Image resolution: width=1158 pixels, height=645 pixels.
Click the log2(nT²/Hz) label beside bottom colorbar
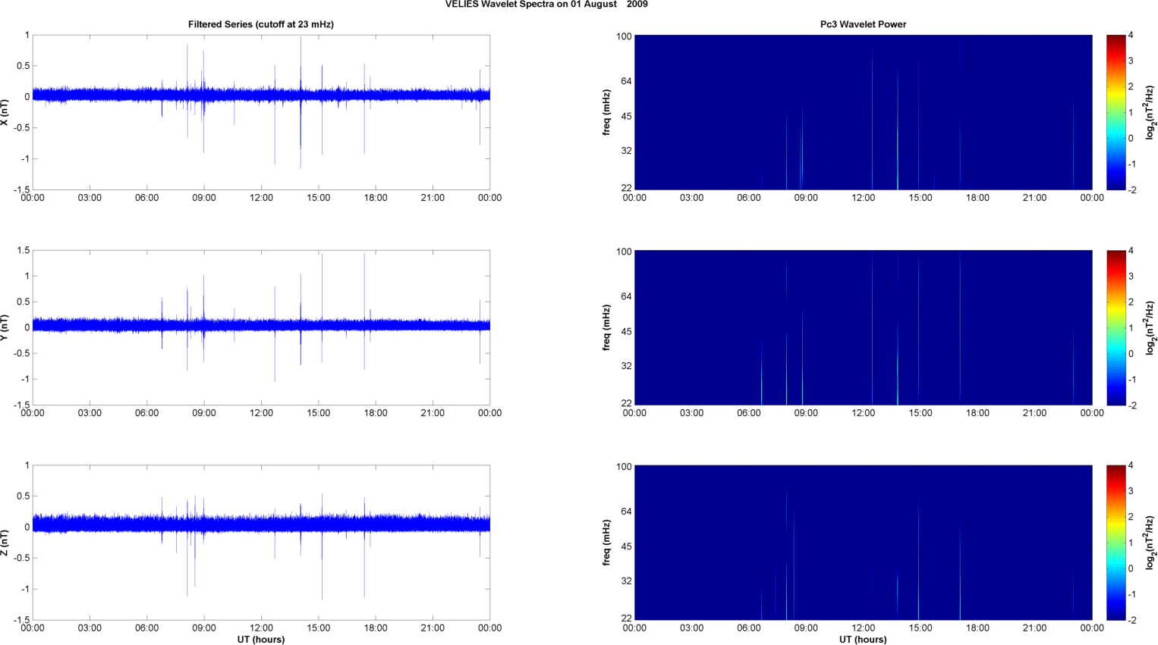click(1150, 543)
